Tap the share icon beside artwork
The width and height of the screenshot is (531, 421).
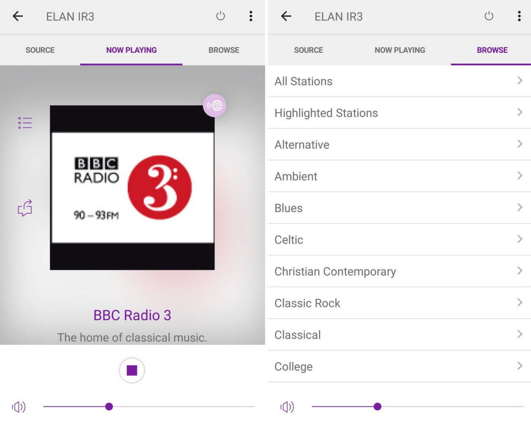coord(25,208)
